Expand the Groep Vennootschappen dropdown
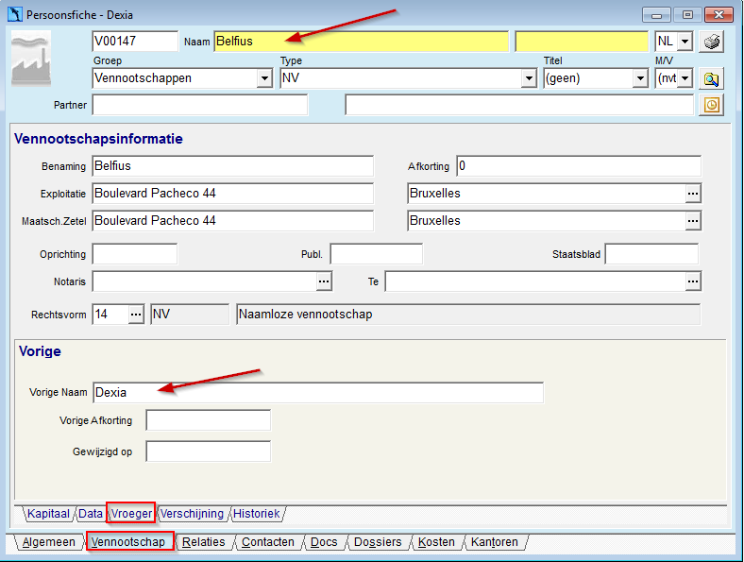This screenshot has height=562, width=744. 264,78
